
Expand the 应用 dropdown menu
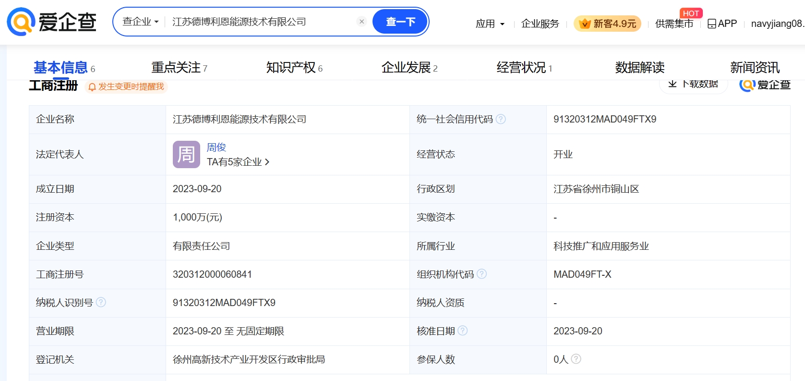click(x=490, y=24)
